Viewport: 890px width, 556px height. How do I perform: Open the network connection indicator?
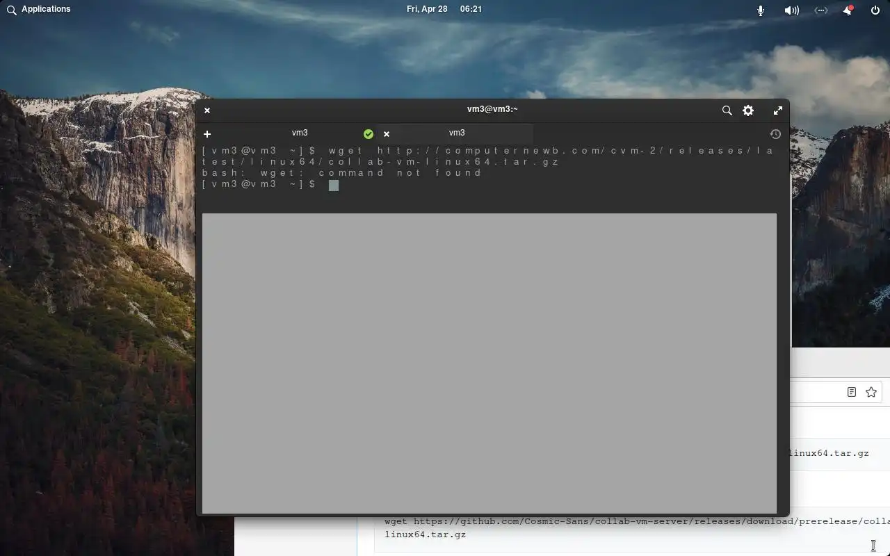coord(821,10)
